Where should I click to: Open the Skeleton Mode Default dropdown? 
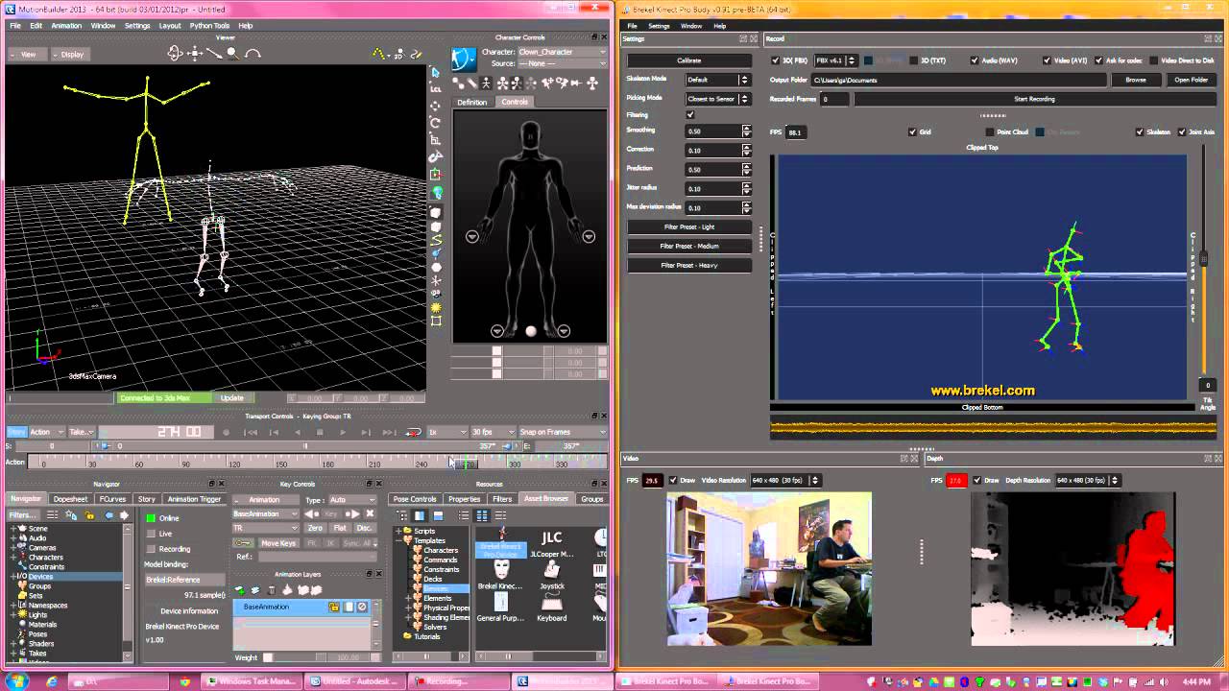point(717,80)
